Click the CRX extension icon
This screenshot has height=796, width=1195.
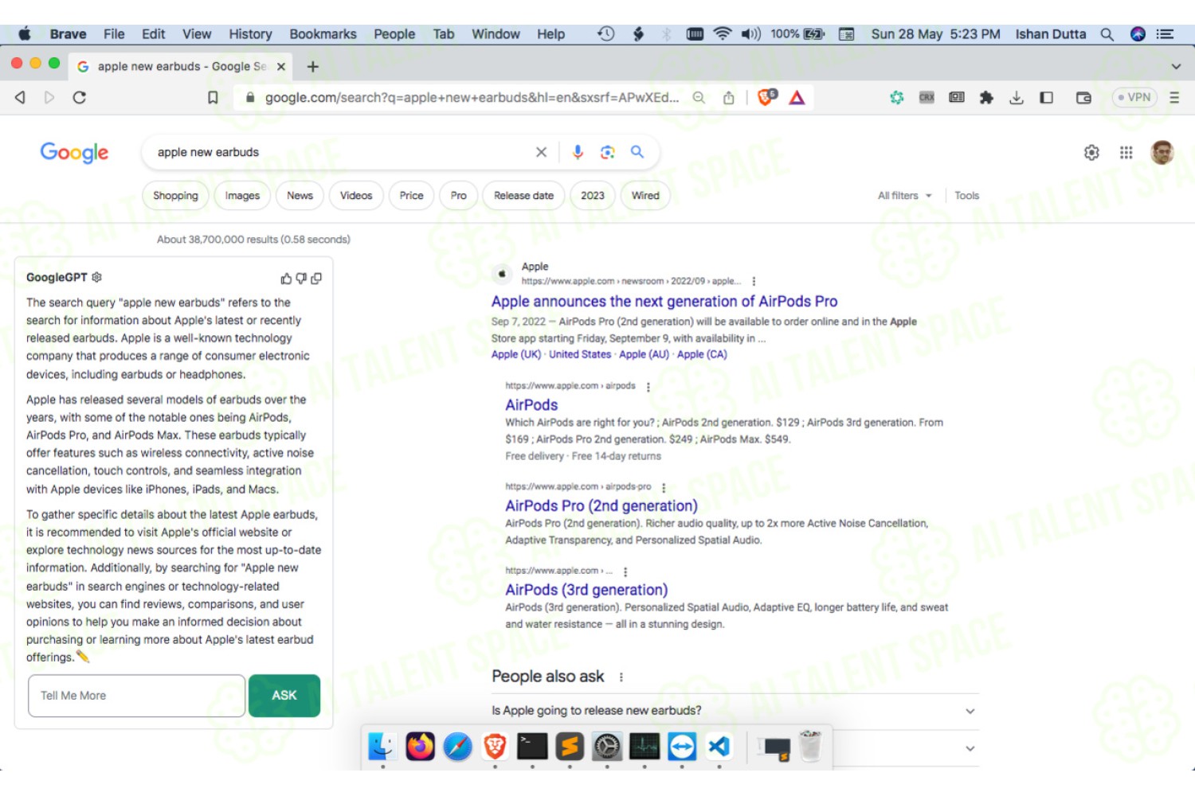click(x=927, y=97)
